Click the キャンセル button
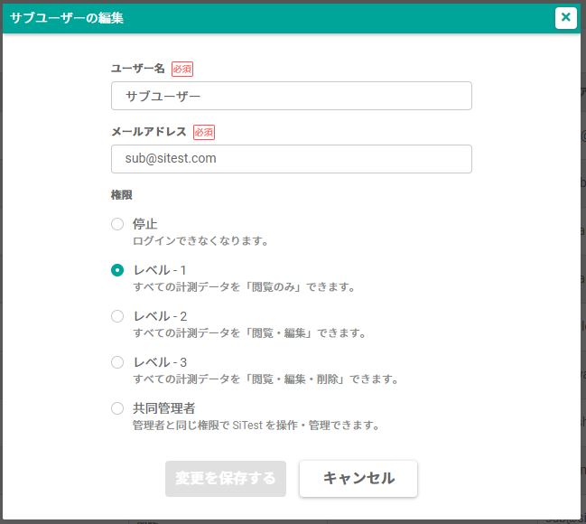The width and height of the screenshot is (586, 524). coord(358,478)
